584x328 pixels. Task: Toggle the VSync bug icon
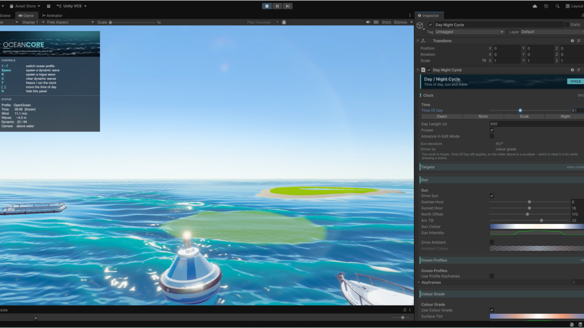(x=284, y=22)
